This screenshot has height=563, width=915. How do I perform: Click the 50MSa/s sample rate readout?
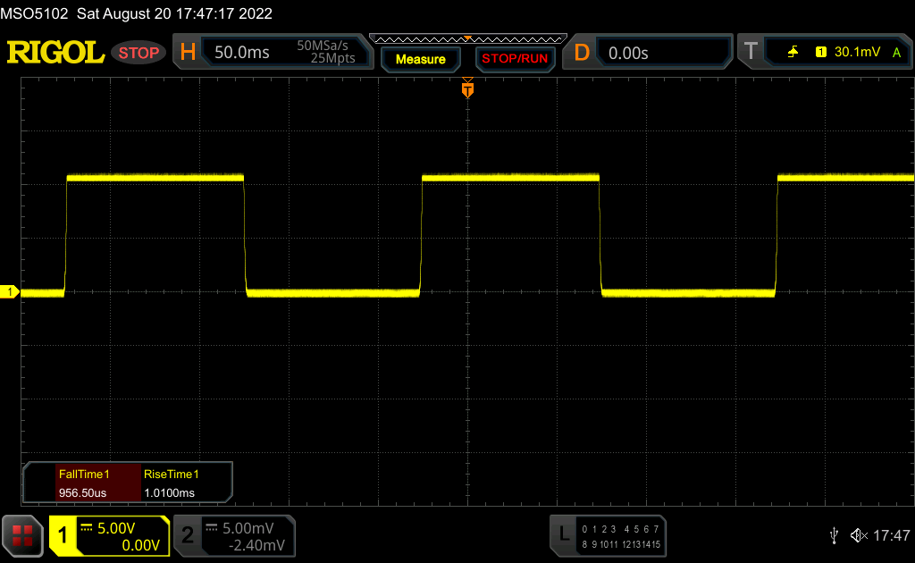[322, 46]
